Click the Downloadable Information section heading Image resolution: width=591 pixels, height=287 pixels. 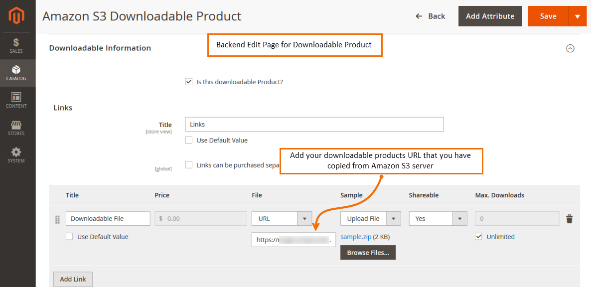coord(100,48)
